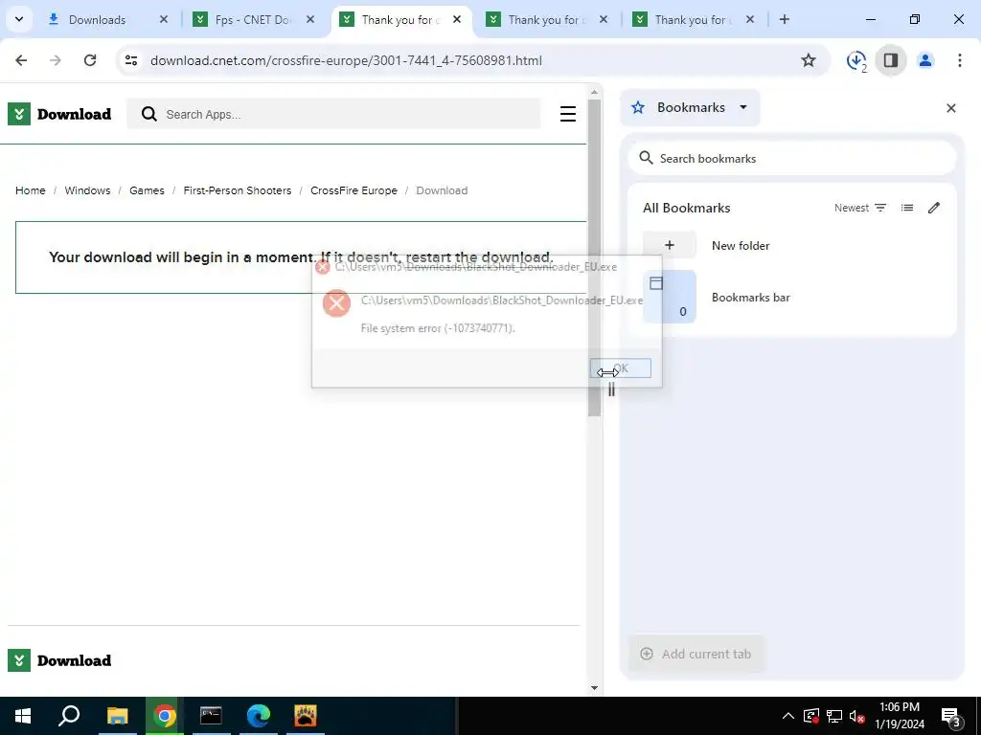Show hidden system tray icons
The image size is (981, 735).
click(788, 716)
